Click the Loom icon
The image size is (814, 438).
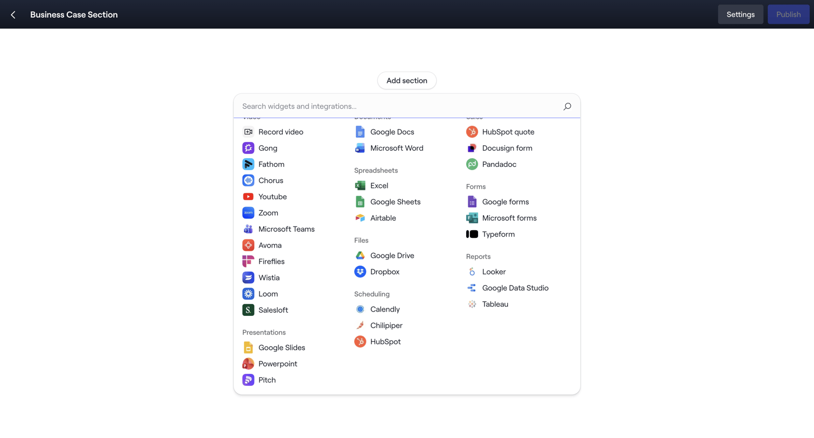pyautogui.click(x=248, y=293)
